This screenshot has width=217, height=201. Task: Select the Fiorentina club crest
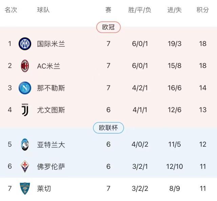(25, 166)
